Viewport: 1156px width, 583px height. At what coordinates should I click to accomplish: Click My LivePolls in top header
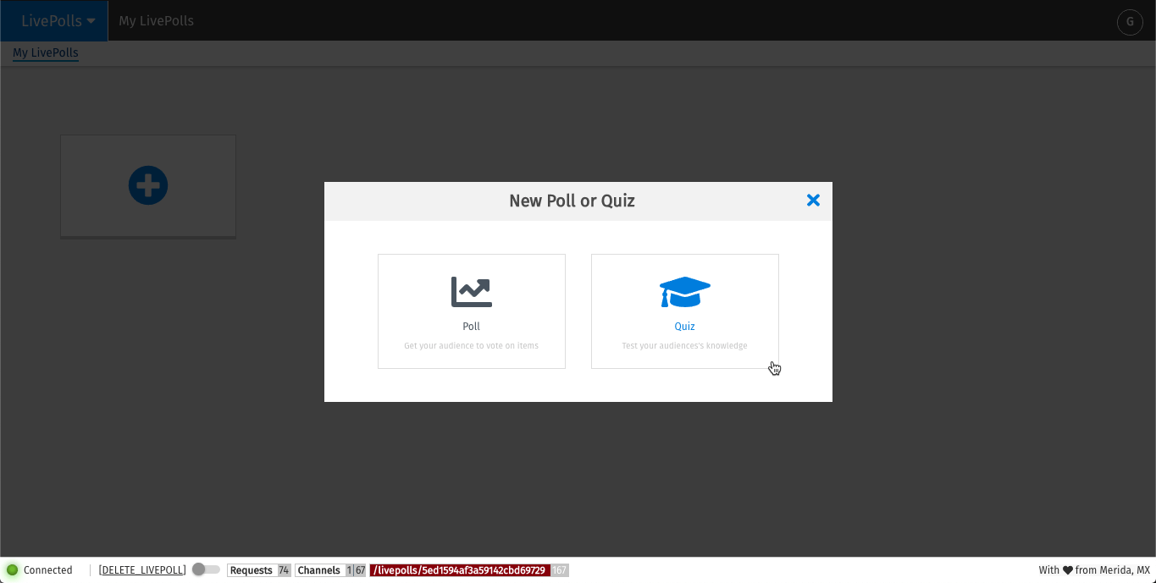point(157,21)
